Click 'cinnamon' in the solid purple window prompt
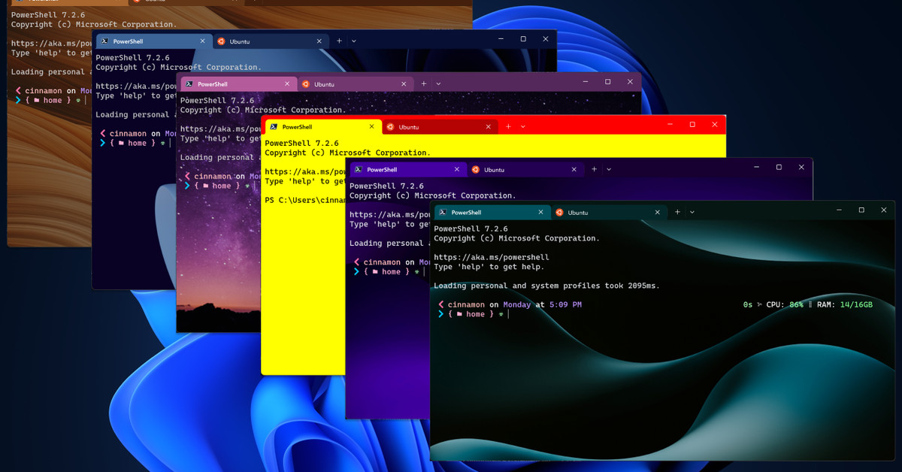 (x=382, y=262)
